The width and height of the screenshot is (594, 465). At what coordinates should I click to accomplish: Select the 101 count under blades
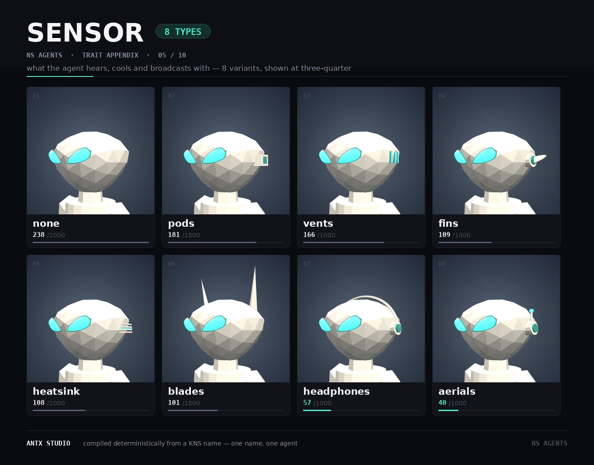coord(174,403)
